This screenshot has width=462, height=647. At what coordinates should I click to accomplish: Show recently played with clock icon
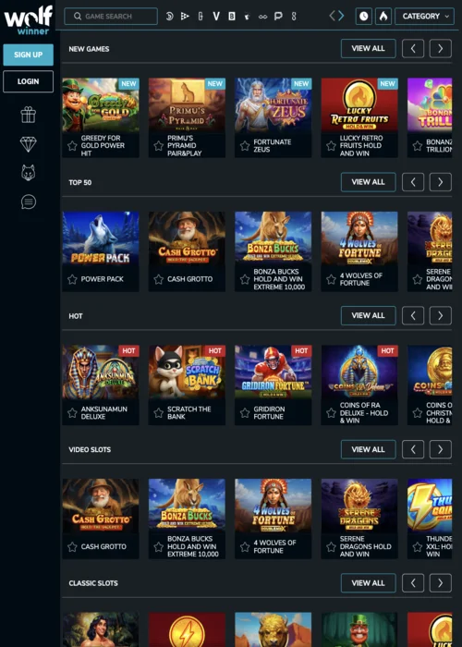(x=363, y=17)
